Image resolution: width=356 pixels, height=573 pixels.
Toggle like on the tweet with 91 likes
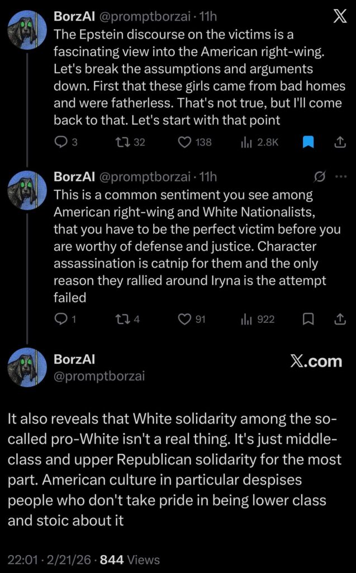click(185, 319)
